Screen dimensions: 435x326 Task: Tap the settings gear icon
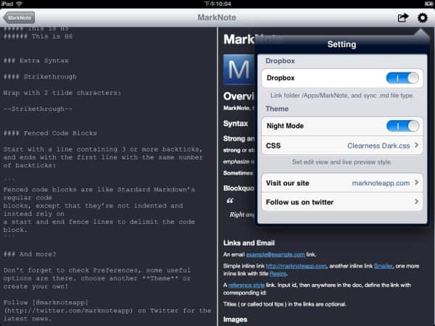point(423,17)
